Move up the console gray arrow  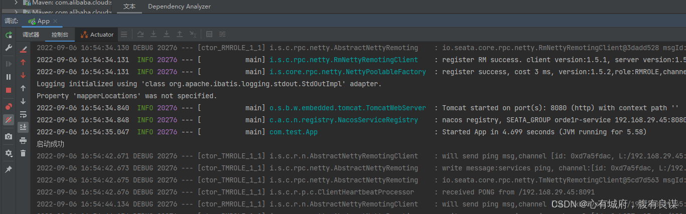[23, 88]
